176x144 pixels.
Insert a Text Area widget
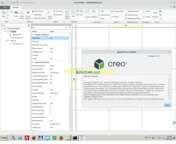pyautogui.click(x=58, y=11)
